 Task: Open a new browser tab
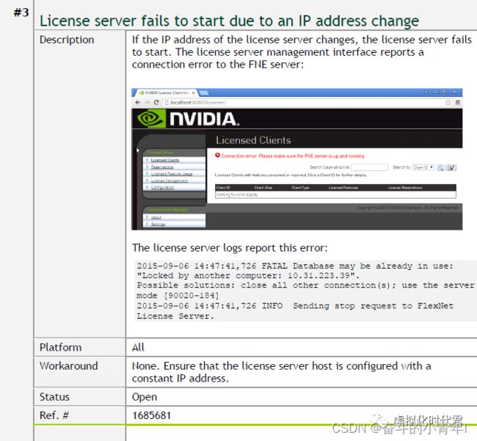point(203,92)
